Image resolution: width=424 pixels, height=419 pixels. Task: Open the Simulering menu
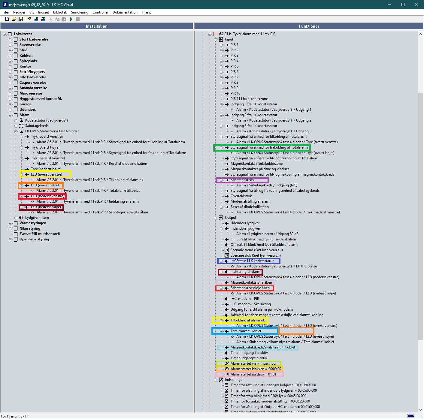point(80,12)
